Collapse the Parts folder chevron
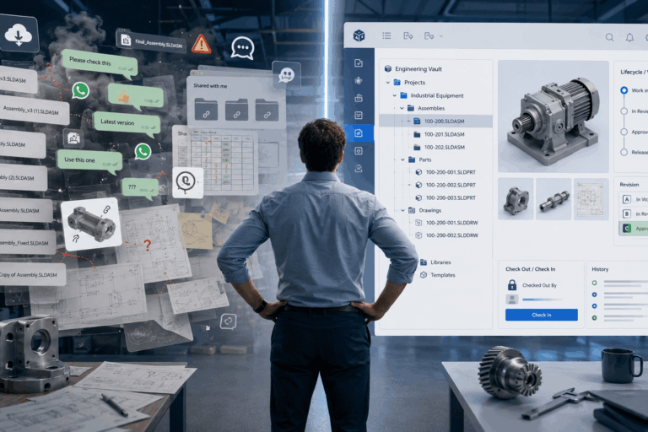The image size is (648, 432). (402, 159)
